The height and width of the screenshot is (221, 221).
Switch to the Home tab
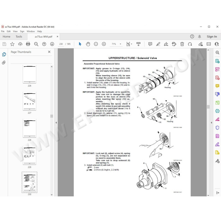(x=7, y=37)
